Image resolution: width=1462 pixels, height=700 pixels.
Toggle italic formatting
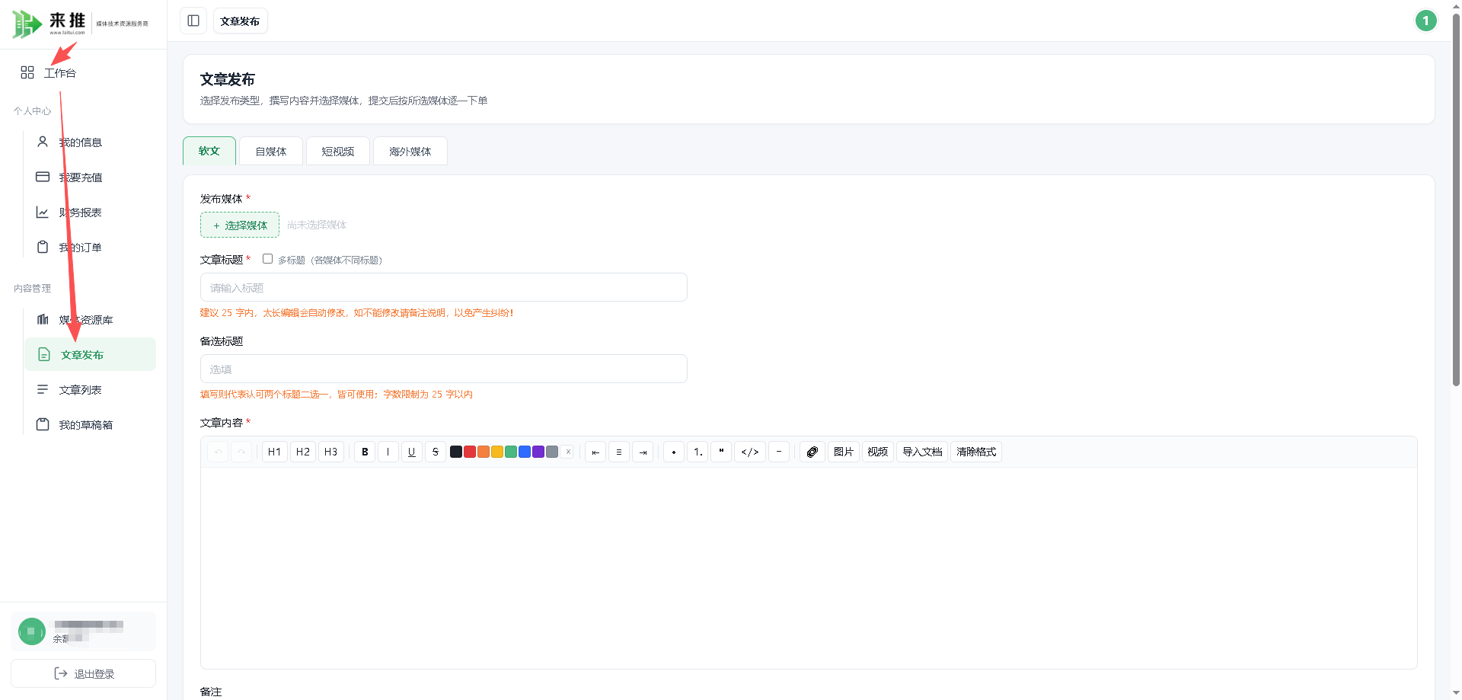coord(388,452)
